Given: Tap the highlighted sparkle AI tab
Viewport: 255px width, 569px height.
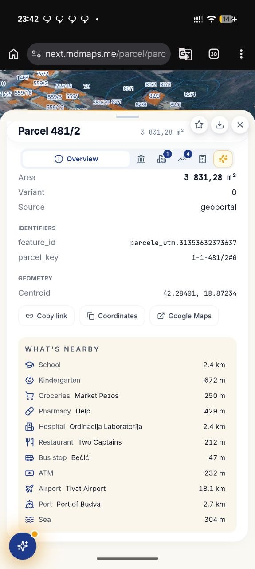Looking at the screenshot, I should (223, 159).
